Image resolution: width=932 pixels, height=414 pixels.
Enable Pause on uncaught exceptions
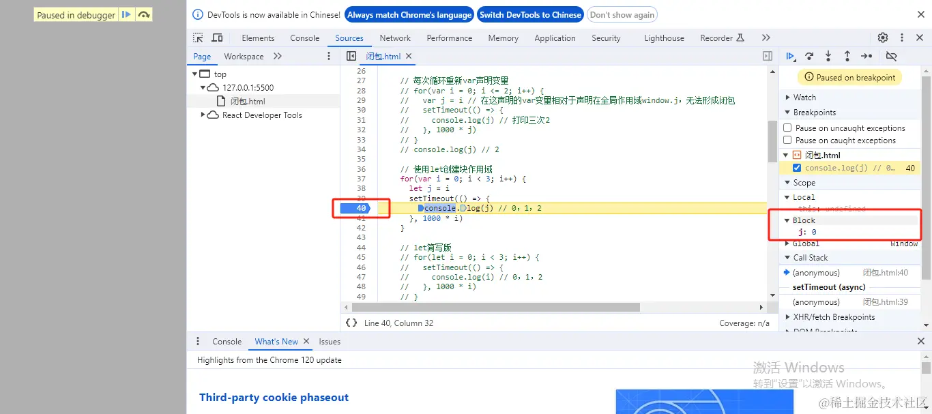tap(787, 128)
